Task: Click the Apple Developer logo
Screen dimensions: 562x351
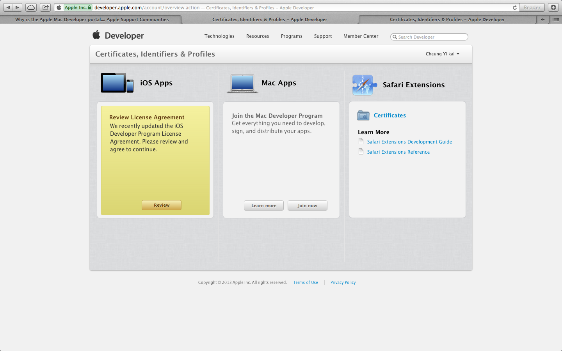Action: click(118, 35)
